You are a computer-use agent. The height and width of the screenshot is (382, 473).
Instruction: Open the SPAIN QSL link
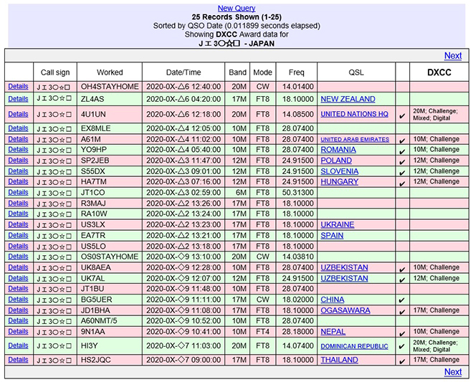click(x=332, y=236)
